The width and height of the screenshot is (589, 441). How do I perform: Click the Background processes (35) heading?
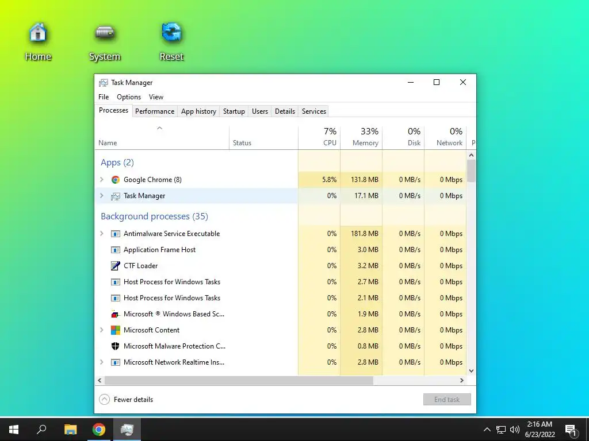coord(154,216)
